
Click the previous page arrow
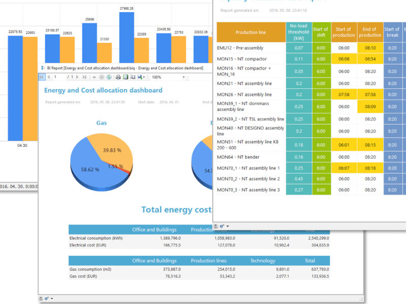tap(49, 77)
